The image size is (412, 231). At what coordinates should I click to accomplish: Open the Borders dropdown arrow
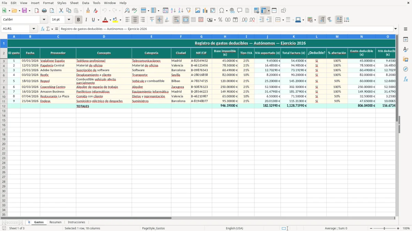pos(283,20)
